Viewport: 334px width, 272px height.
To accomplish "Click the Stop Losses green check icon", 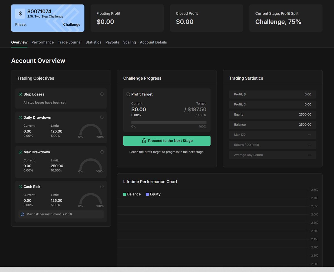I will tap(20, 94).
